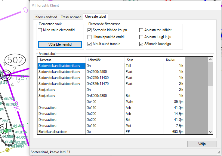Screen dimensions: 222x156
Task: Click cell Dn2500x2500
Action: pos(105,72)
